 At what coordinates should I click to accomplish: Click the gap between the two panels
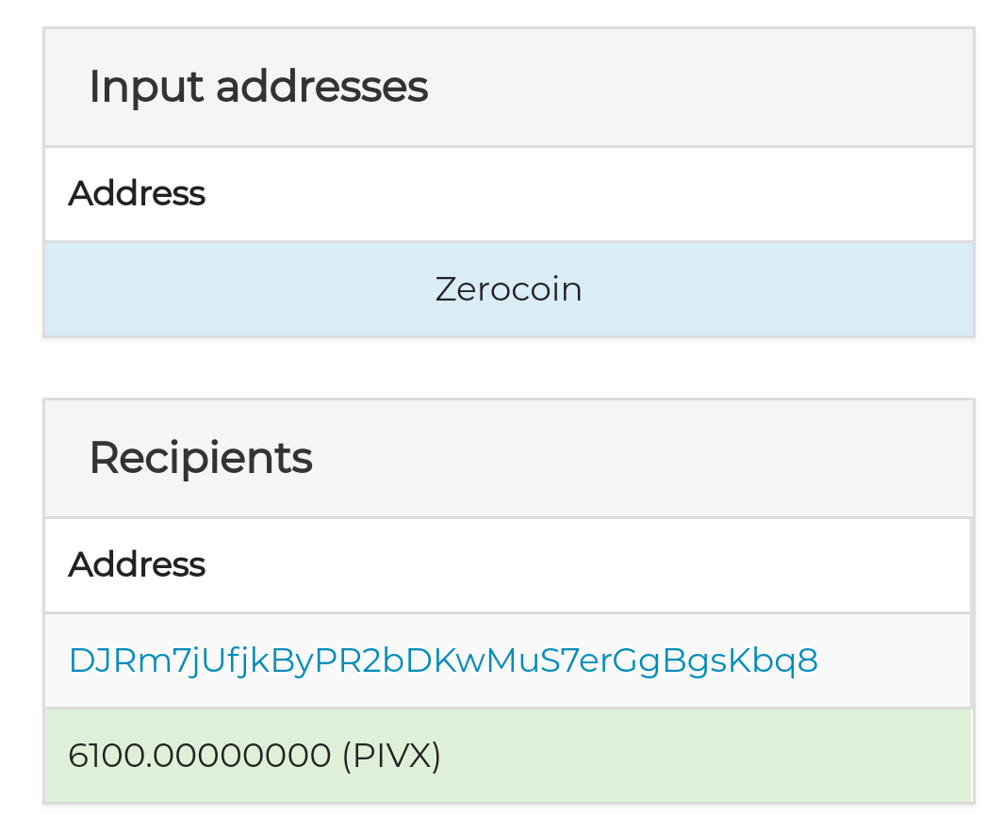(x=508, y=368)
